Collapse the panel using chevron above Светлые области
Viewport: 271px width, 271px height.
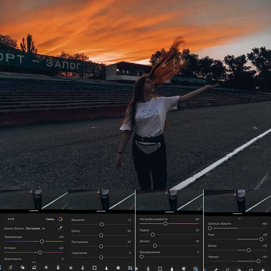tap(239, 219)
